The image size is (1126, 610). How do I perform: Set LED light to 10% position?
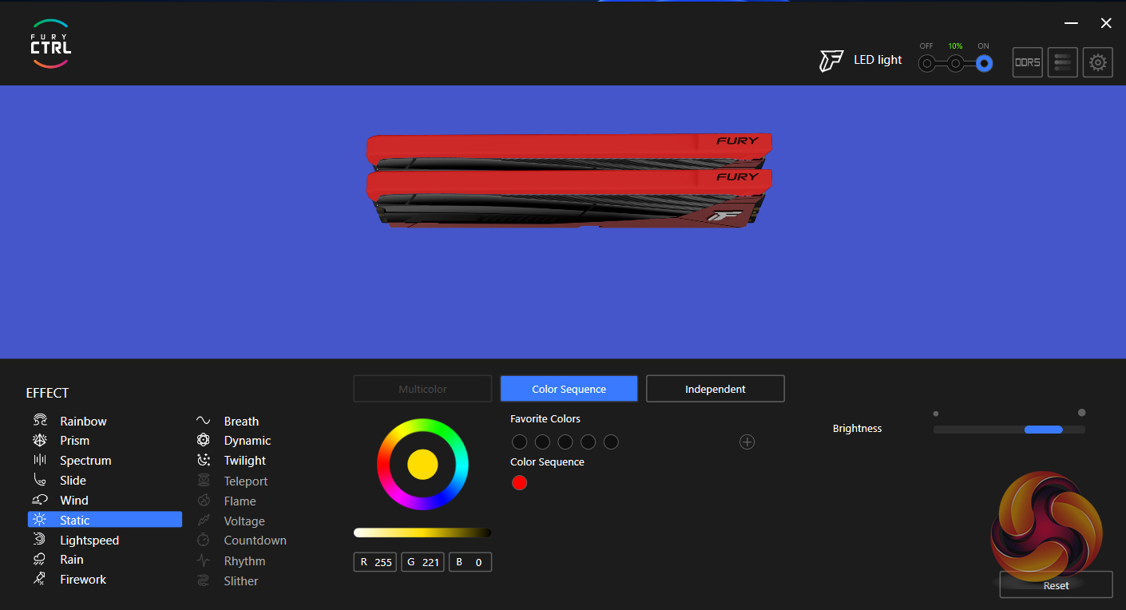(955, 63)
